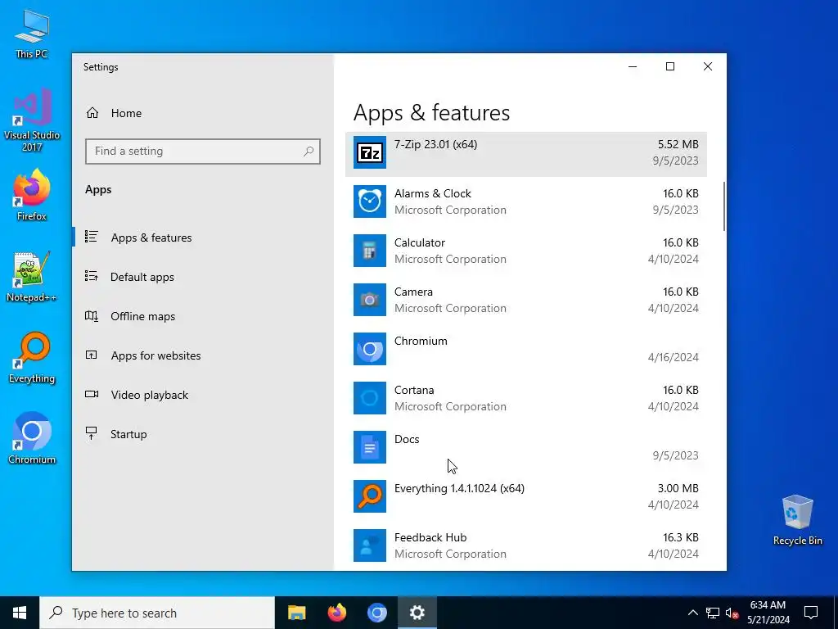Click the 5.52 MB size value
This screenshot has width=838, height=629.
[678, 144]
